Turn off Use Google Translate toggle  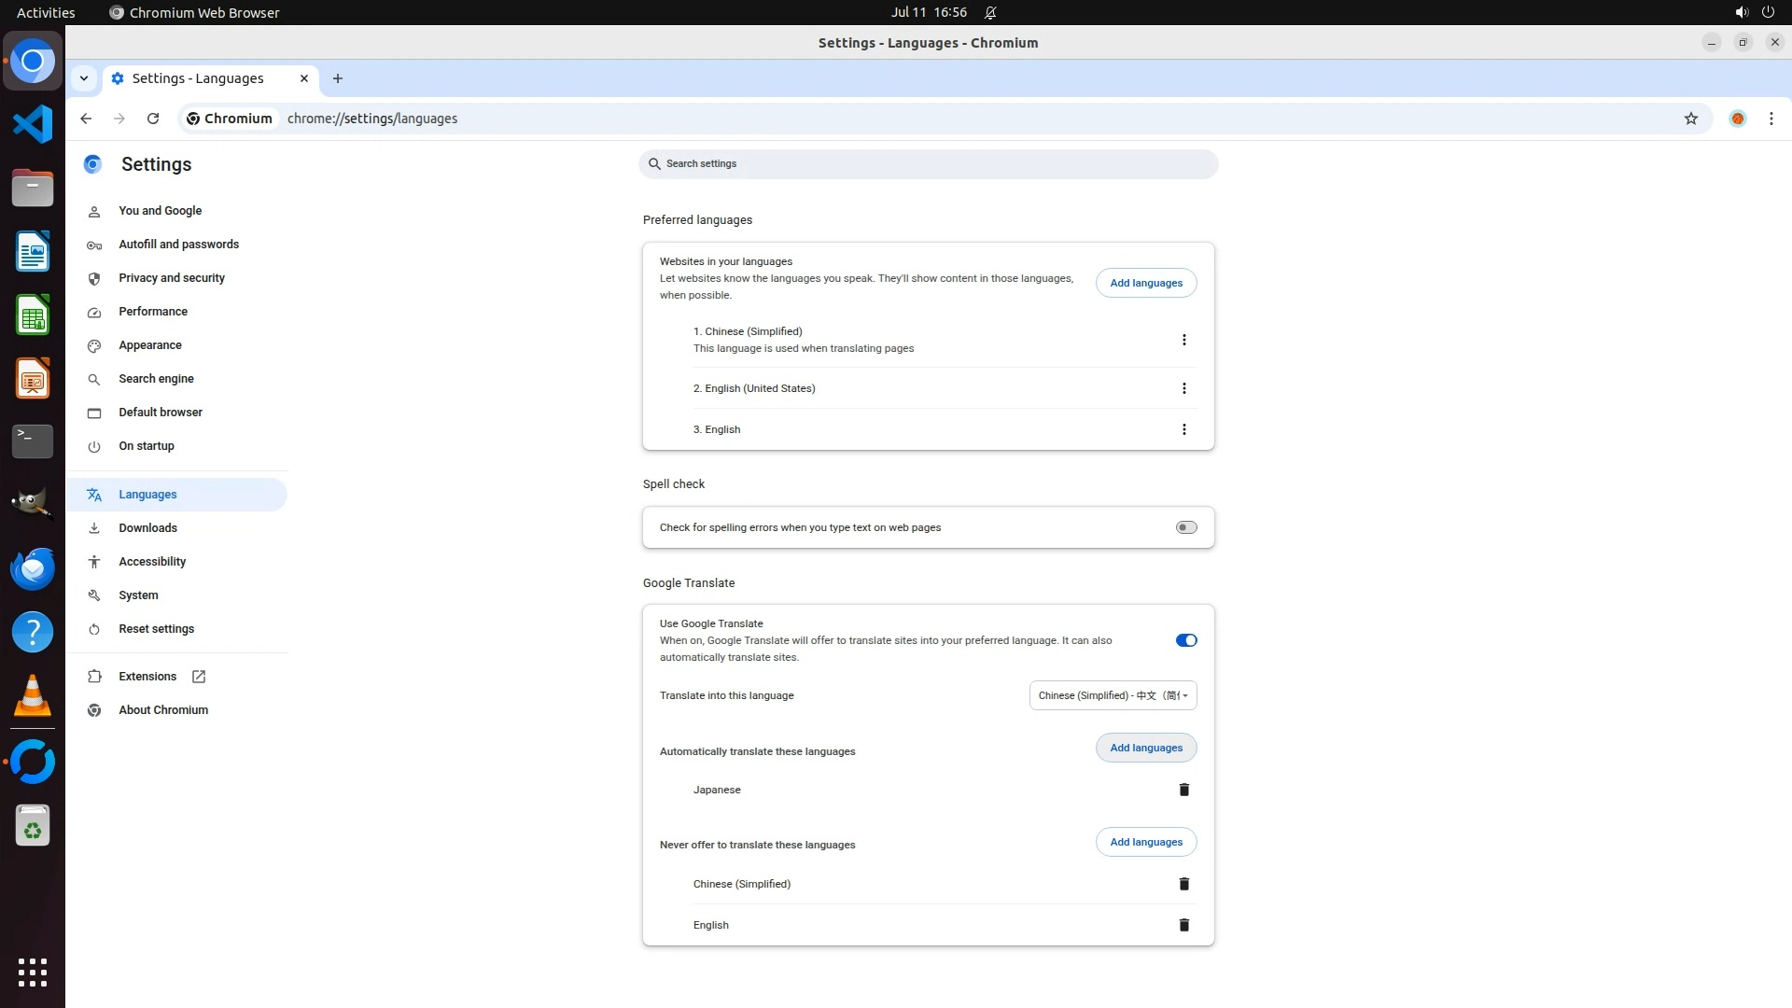(1185, 640)
